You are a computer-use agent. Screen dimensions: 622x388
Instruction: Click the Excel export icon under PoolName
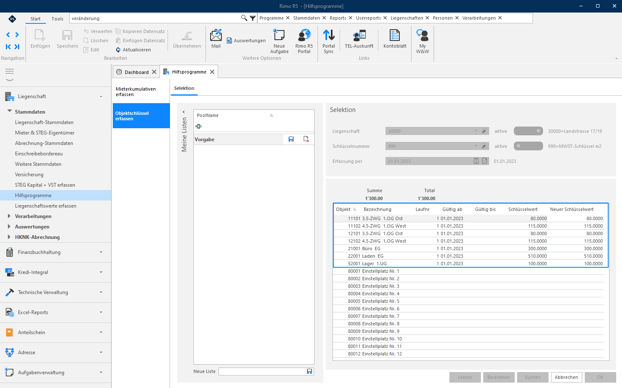point(198,126)
